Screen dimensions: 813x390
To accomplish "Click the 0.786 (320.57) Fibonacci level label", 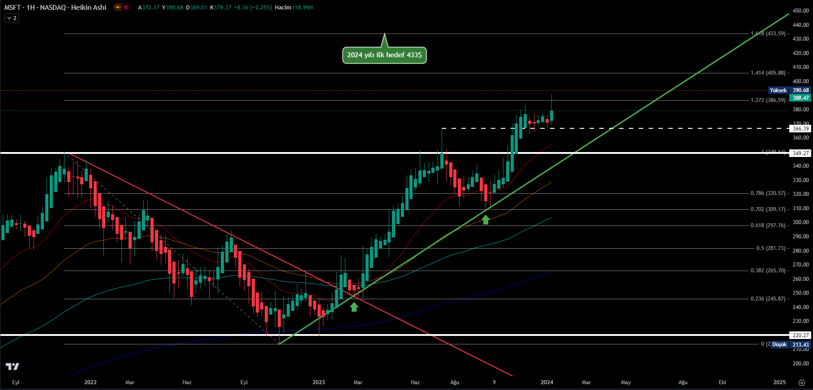I will pos(768,193).
